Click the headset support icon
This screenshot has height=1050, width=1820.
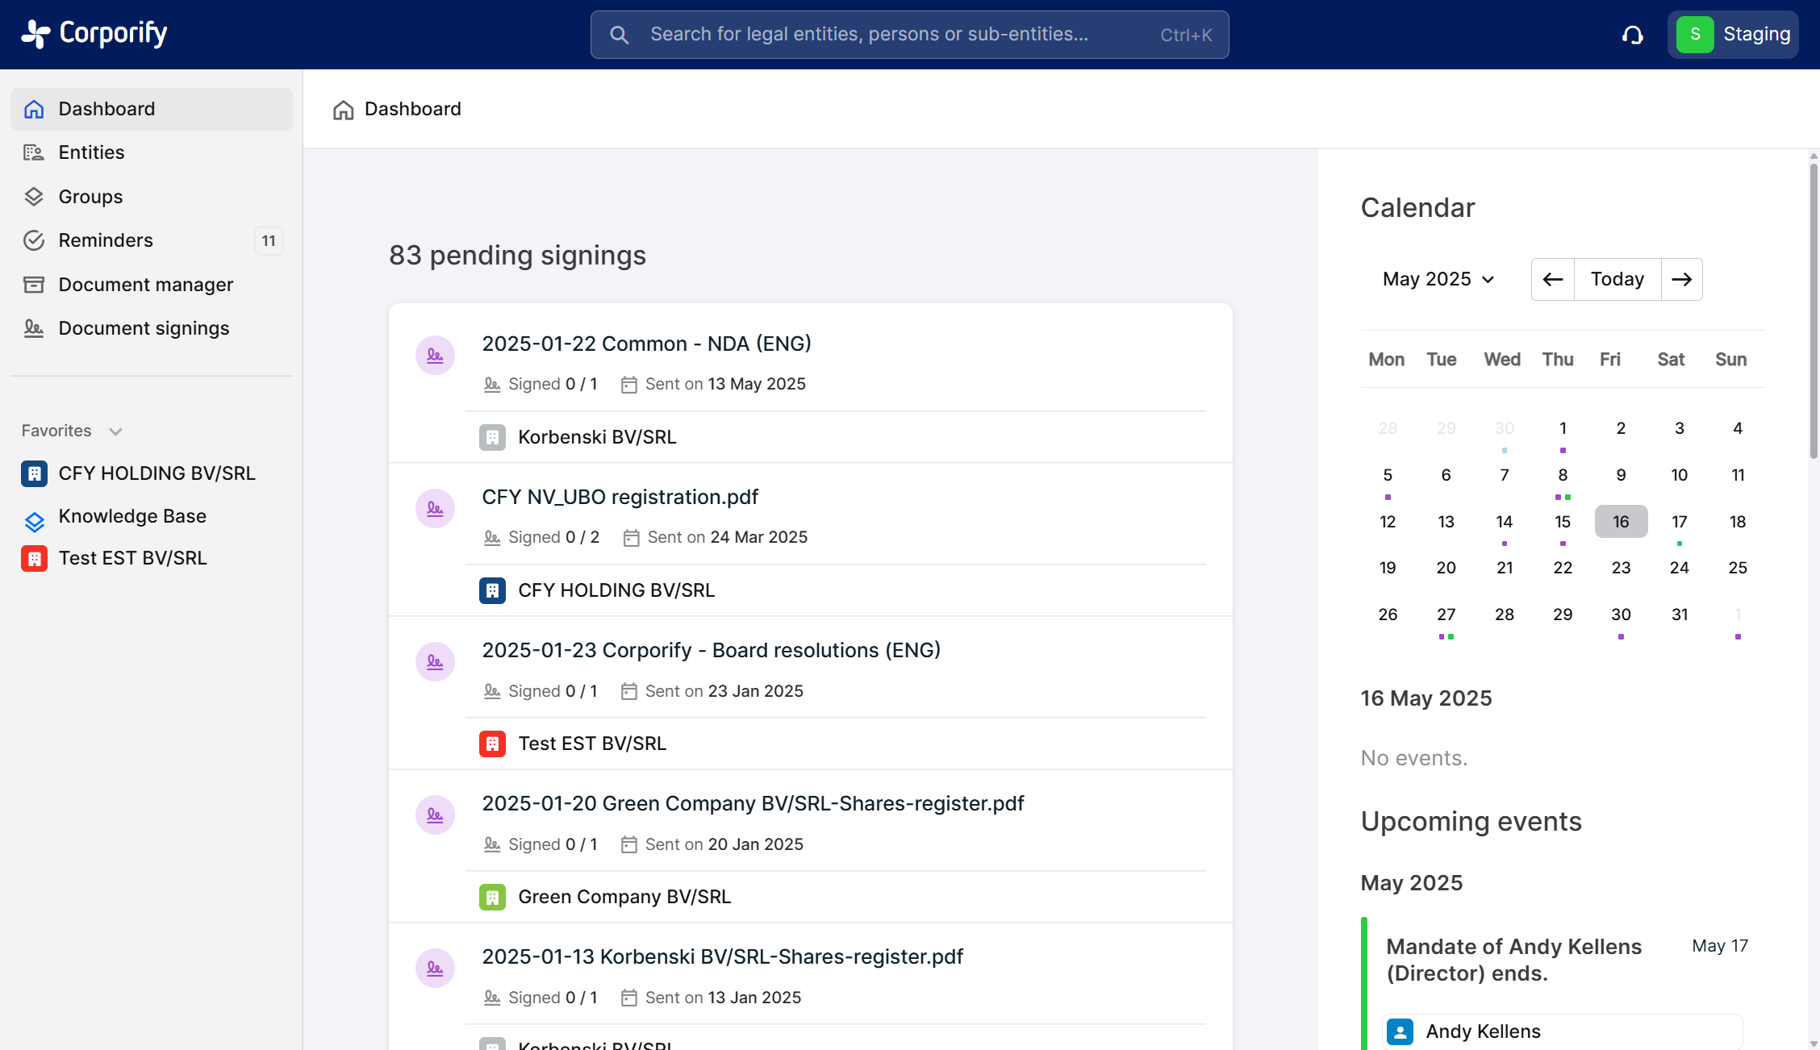[x=1633, y=35]
